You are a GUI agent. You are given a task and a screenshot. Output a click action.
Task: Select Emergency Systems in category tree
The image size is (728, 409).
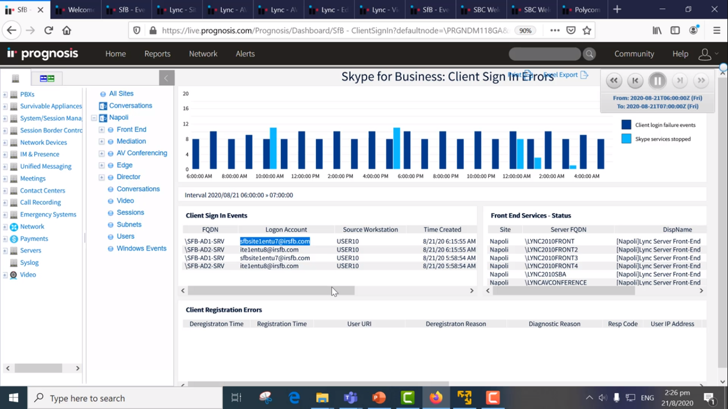[48, 215]
